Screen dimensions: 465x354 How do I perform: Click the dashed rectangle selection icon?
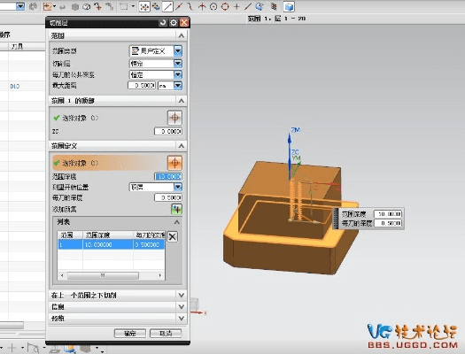pos(124,7)
